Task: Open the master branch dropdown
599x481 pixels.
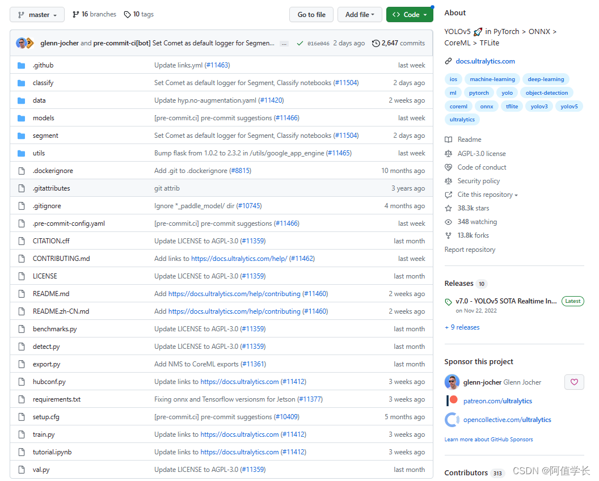Action: pos(37,15)
